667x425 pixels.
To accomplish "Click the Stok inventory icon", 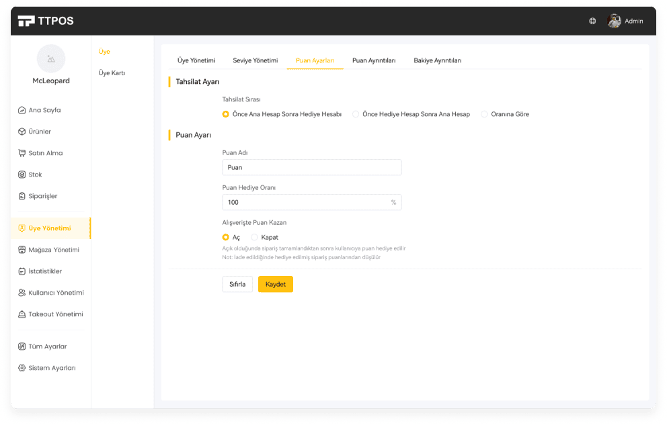I will point(22,175).
